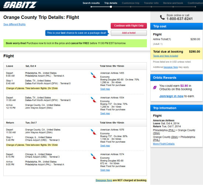Click the phone icon beside the booking number
The width and height of the screenshot is (203, 185).
(x=162, y=17)
